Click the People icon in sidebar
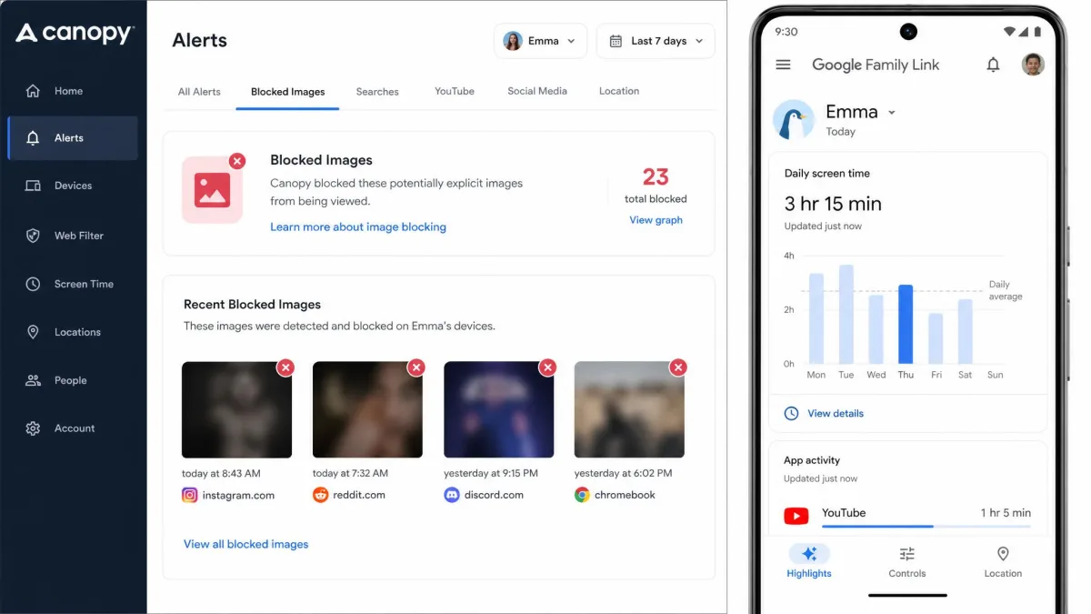The height and width of the screenshot is (614, 1091). (x=33, y=380)
